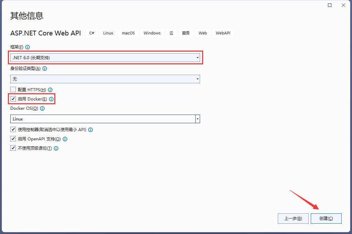Click the macOS tag
The image size is (352, 234).
(129, 33)
